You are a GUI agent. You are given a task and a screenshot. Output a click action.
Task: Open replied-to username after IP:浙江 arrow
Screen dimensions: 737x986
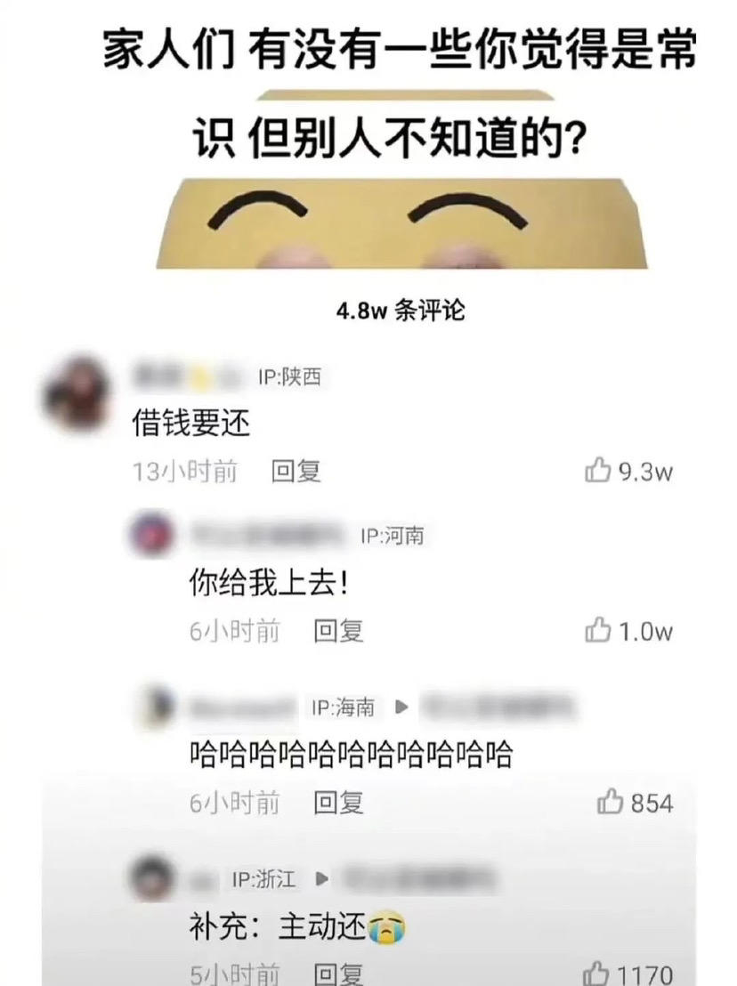419,877
